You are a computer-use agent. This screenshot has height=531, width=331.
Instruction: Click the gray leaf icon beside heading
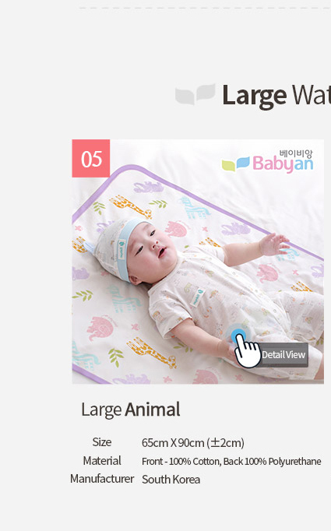point(195,93)
